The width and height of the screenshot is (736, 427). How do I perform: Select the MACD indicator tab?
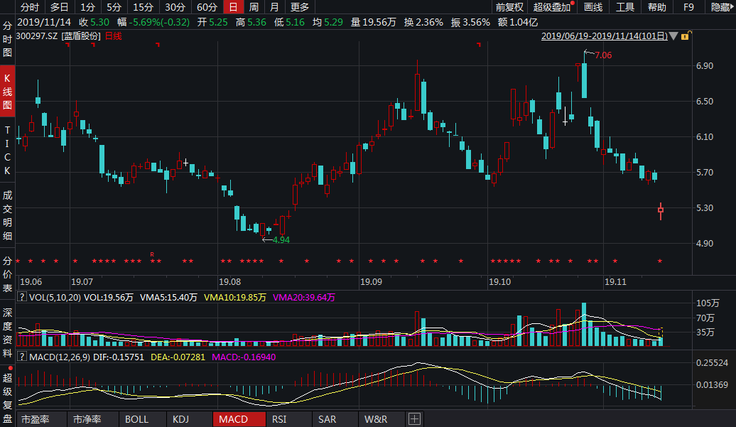click(239, 419)
